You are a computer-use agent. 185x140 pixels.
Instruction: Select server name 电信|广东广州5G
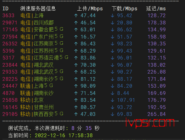42,37
